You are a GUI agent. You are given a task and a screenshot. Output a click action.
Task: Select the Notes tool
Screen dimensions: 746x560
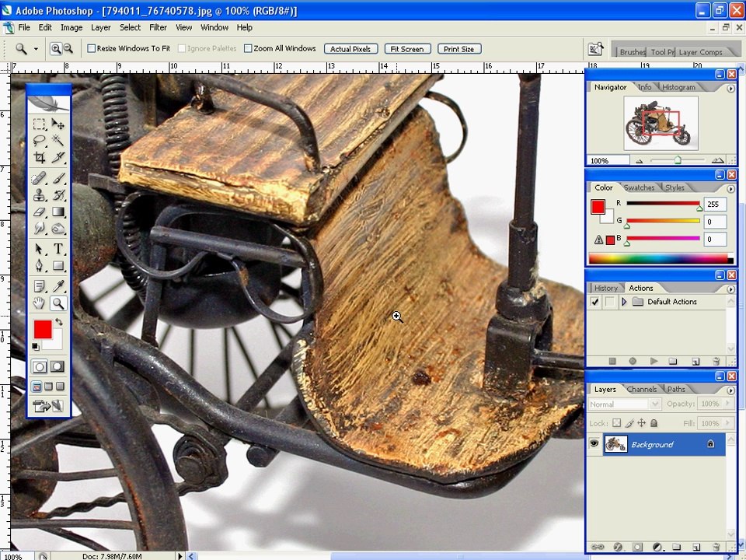(40, 286)
